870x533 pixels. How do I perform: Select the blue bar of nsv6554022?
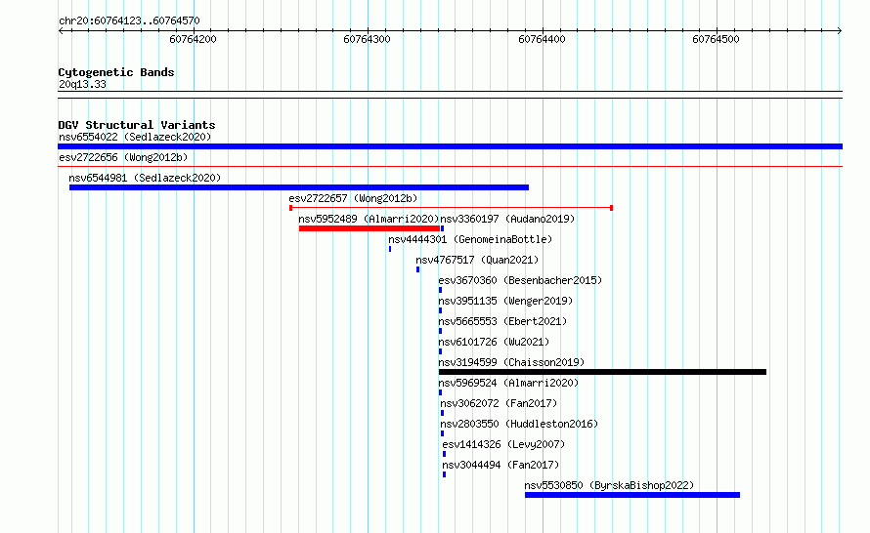[x=450, y=146]
